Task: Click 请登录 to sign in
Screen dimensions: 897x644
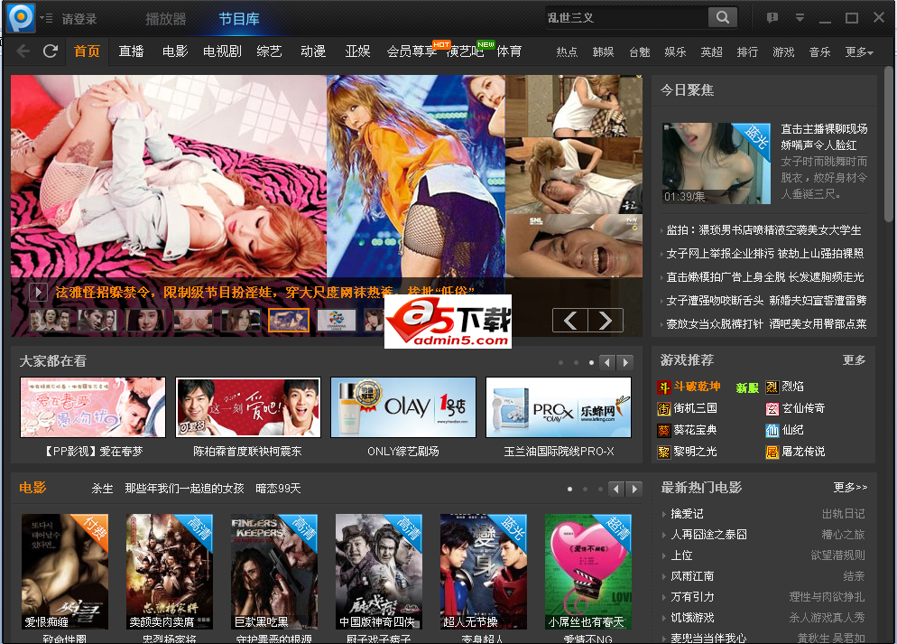Action: tap(78, 16)
